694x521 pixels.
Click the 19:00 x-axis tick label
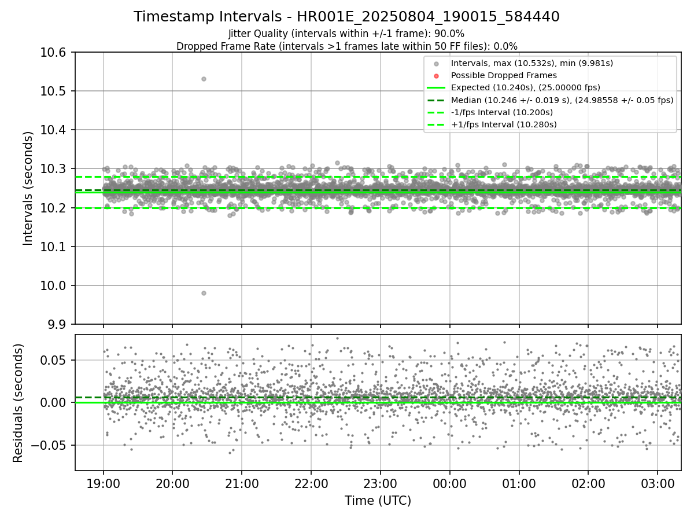pyautogui.click(x=103, y=483)
